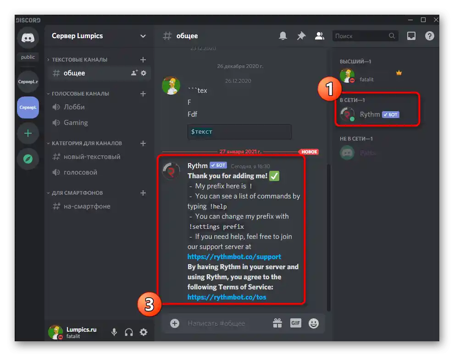Open the GIF picker
Viewport: 454px width, 356px height.
295,323
